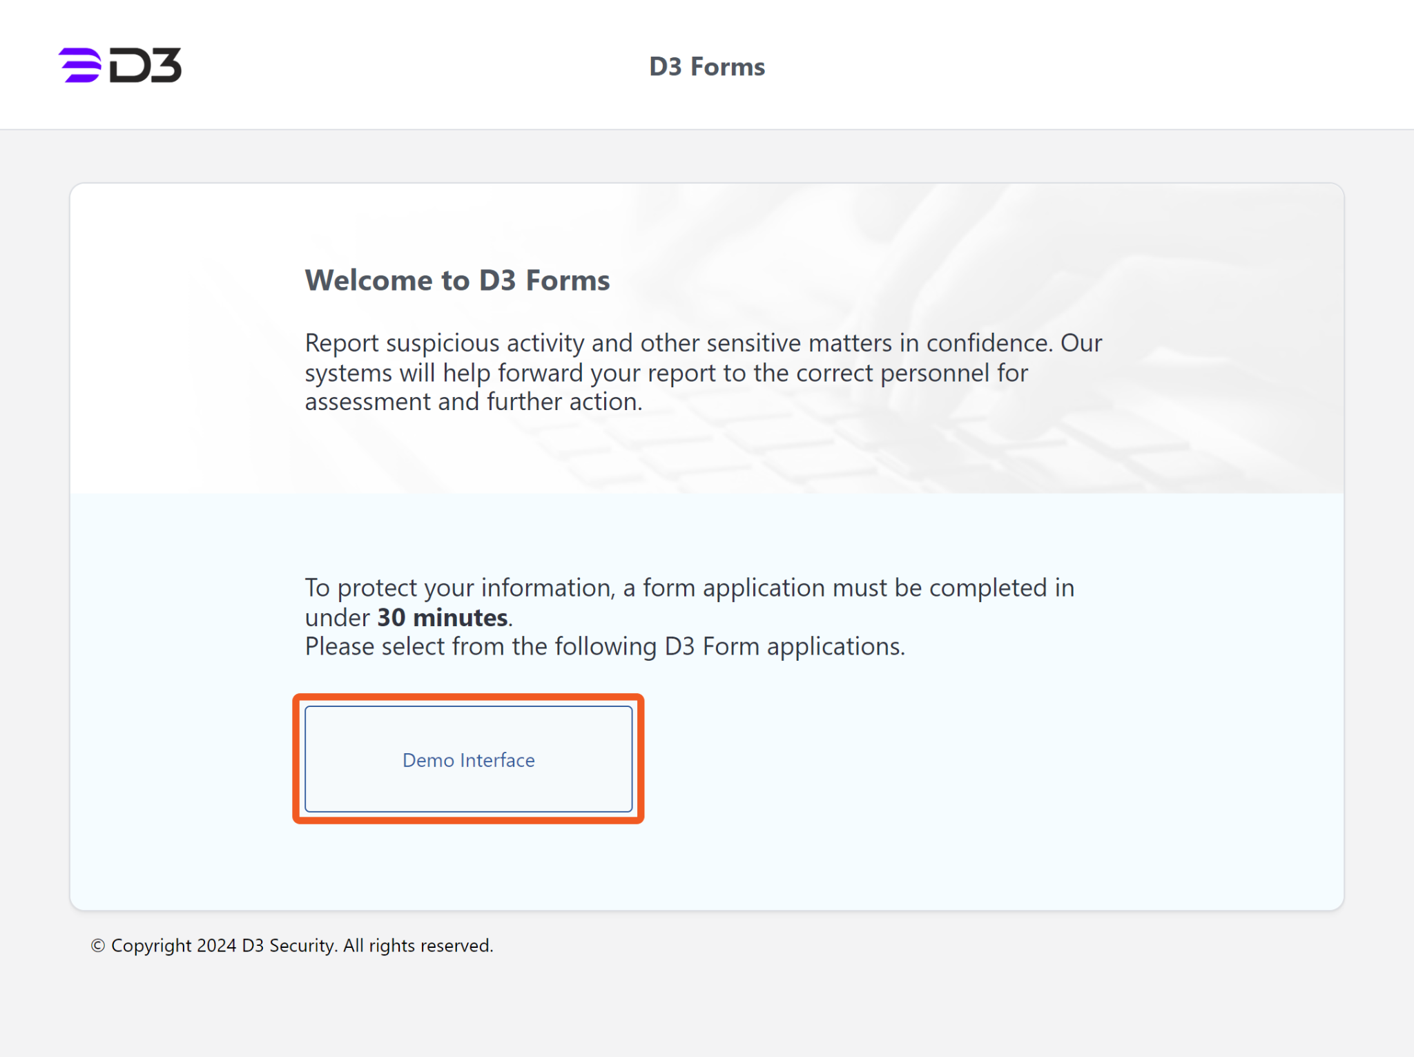The height and width of the screenshot is (1057, 1414).
Task: Click the All rights reserved text
Action: point(418,945)
